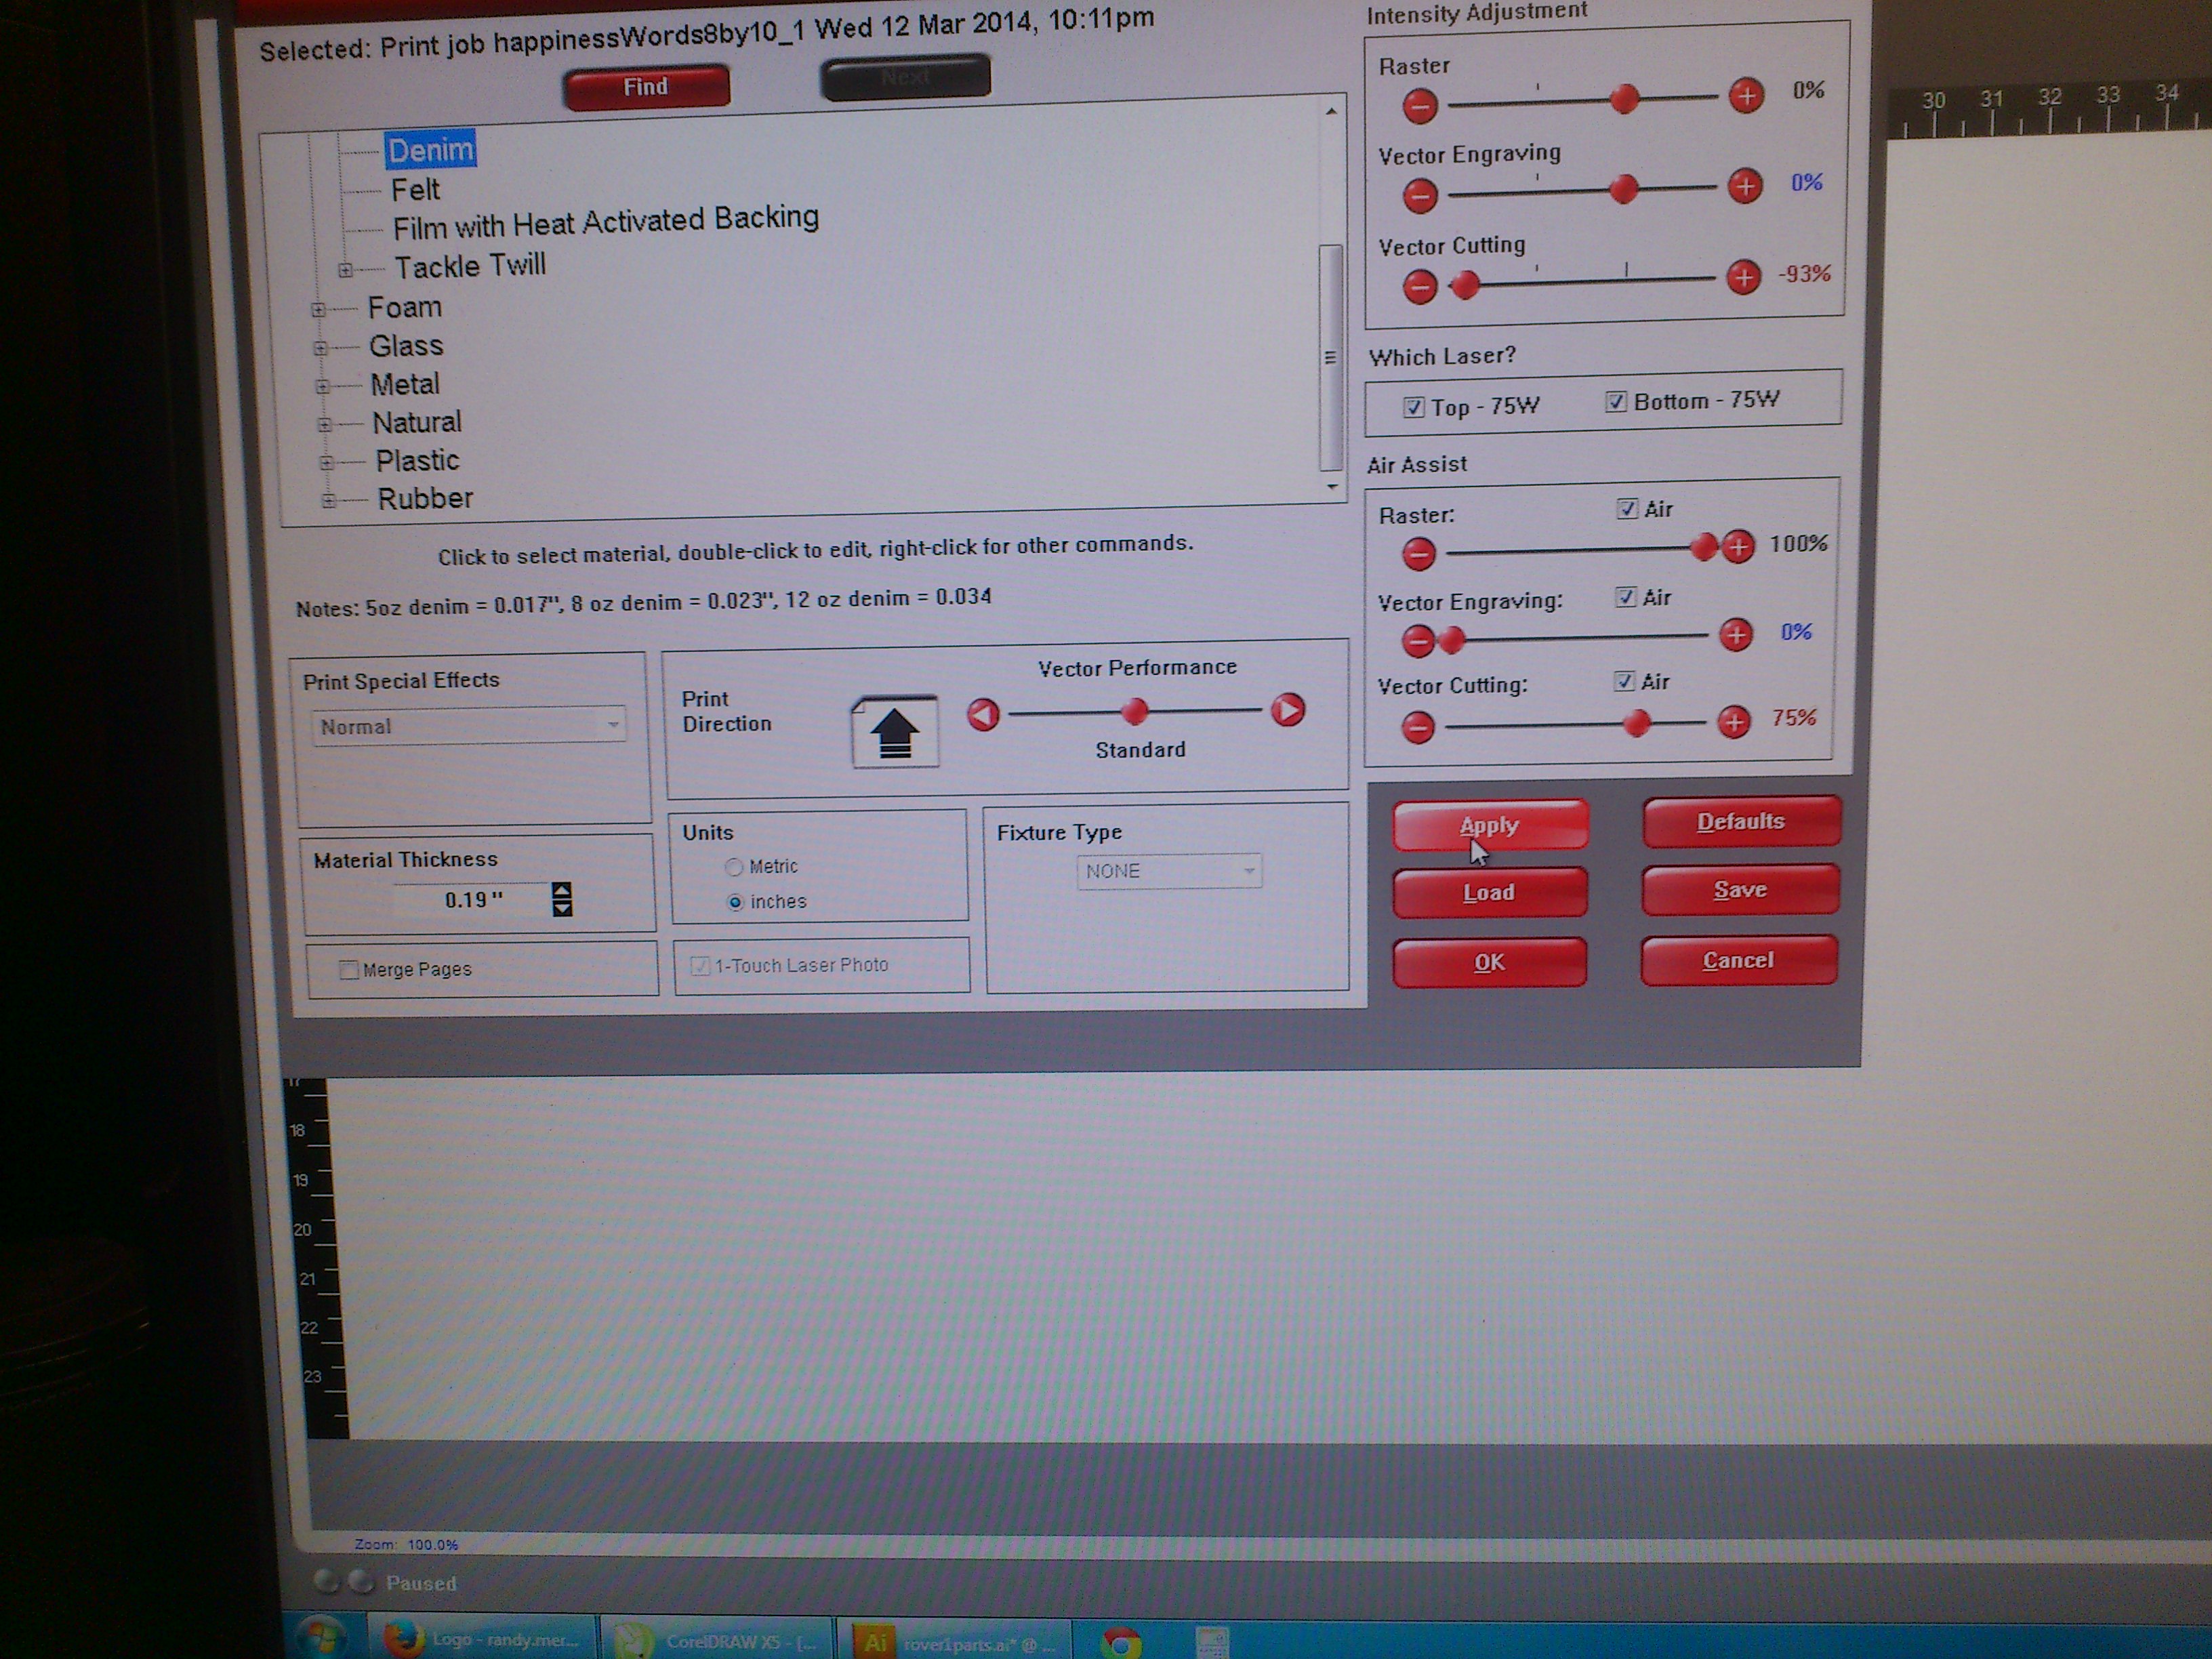Click Material Thickness value field
2212x1659 pixels.
(473, 900)
